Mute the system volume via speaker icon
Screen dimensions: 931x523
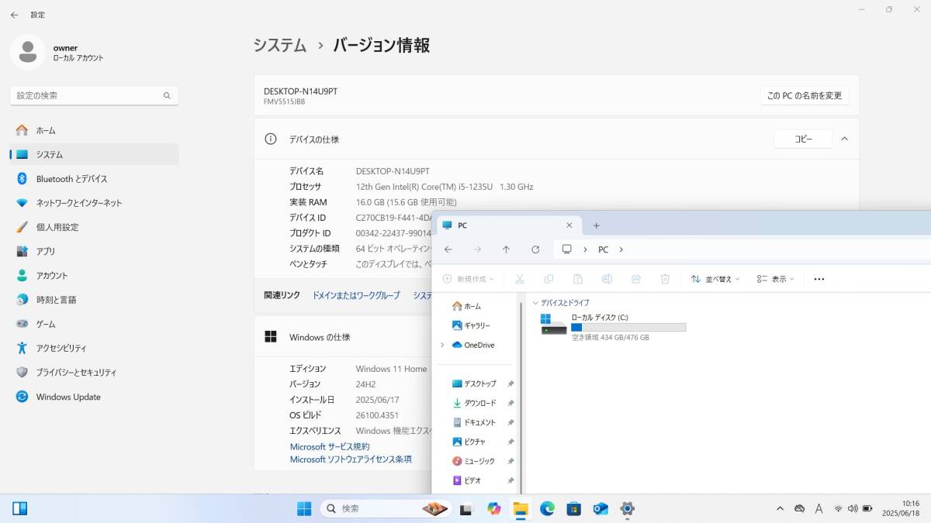click(854, 508)
